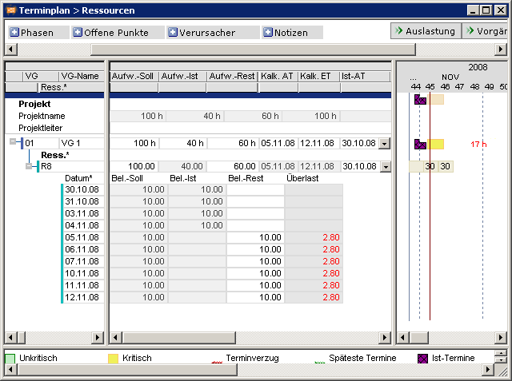The image size is (512, 381).
Task: Click right arrow of left tree pane scrollbar
Action: point(98,338)
